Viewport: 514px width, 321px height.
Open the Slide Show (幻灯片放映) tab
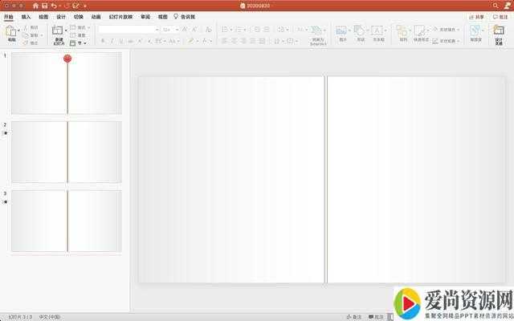(x=116, y=16)
